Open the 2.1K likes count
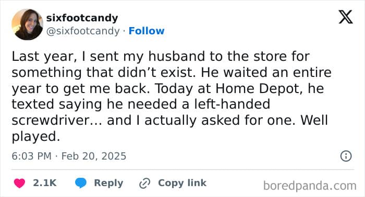The image size is (365, 197). coord(44,183)
